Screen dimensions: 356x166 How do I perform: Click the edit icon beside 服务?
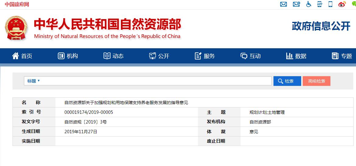coord(198,56)
